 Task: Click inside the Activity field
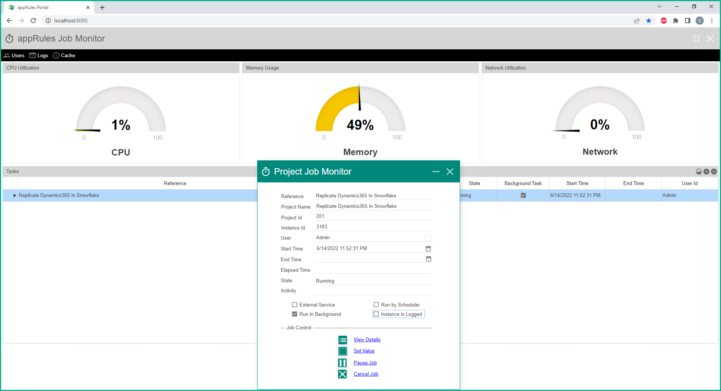click(372, 291)
